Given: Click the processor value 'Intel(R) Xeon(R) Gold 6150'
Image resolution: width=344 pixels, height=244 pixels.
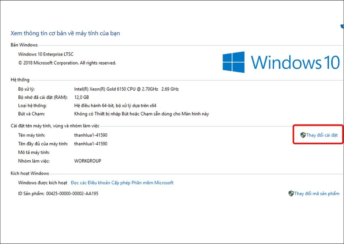Looking at the screenshot, I should coord(127,89).
